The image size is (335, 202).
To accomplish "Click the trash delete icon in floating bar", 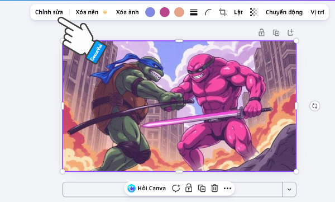I will click(214, 188).
